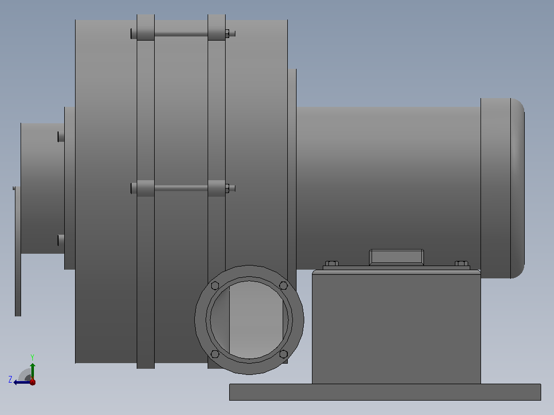Click the green Y axis arrow on triad
Screen dimensions: 554x415
click(32, 370)
